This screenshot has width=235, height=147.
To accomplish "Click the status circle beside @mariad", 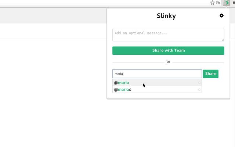I will [x=199, y=90].
